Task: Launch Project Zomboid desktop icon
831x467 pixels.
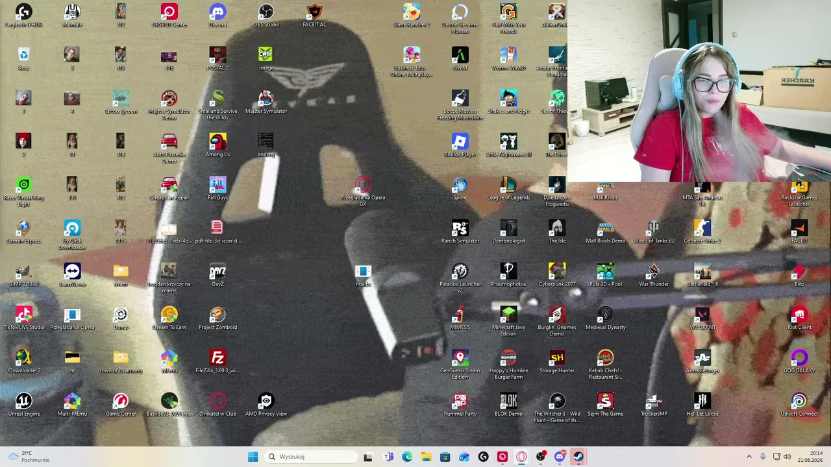Action: tap(217, 318)
